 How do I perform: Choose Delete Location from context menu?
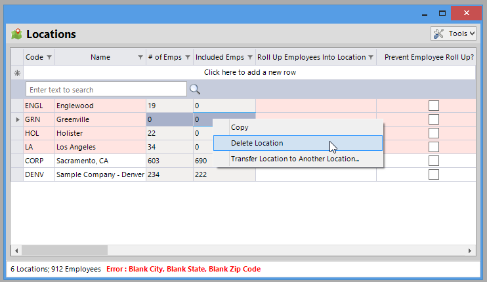pyautogui.click(x=298, y=143)
